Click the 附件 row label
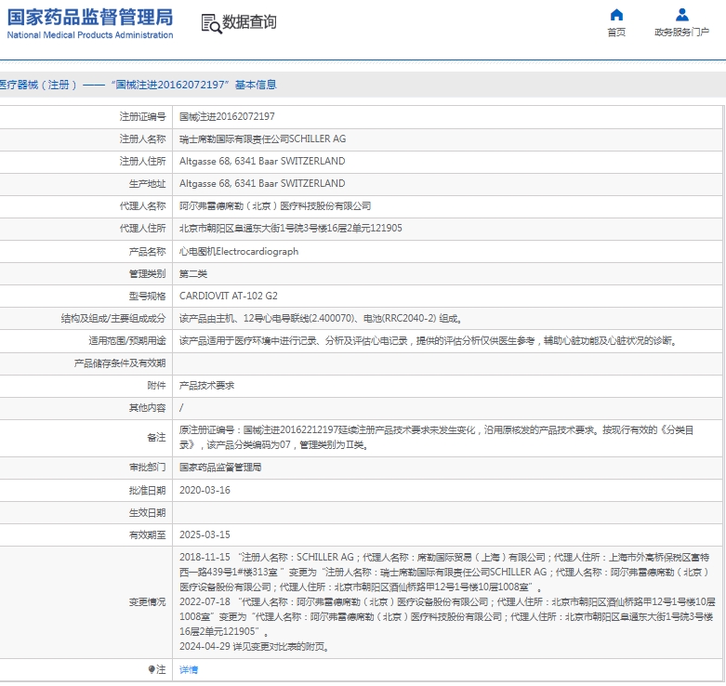The height and width of the screenshot is (686, 726). click(156, 385)
